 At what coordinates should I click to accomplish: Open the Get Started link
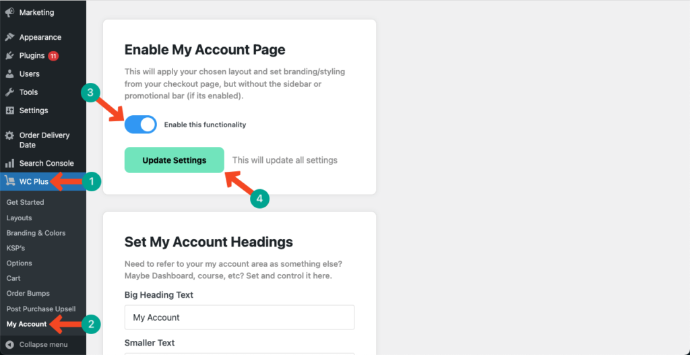[25, 202]
